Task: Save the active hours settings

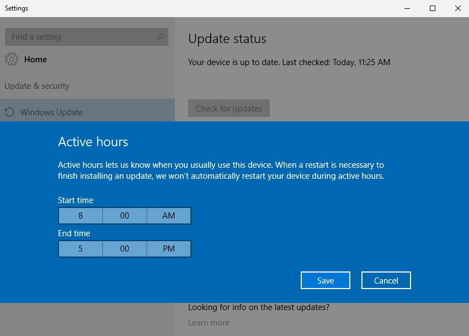Action: point(326,280)
